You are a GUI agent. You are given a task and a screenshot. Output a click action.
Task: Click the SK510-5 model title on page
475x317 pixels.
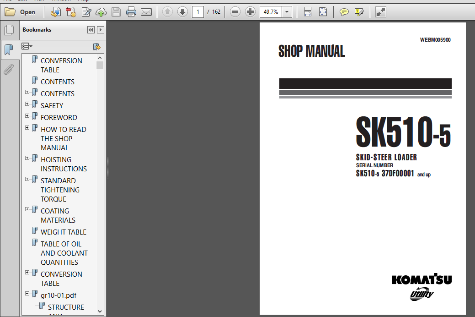tap(403, 132)
